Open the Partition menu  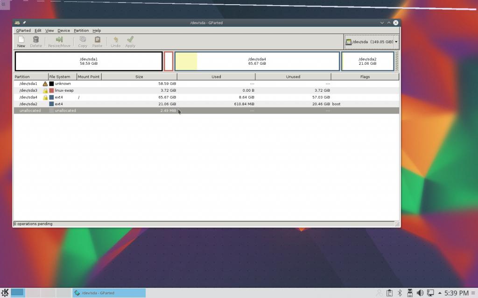pos(81,31)
